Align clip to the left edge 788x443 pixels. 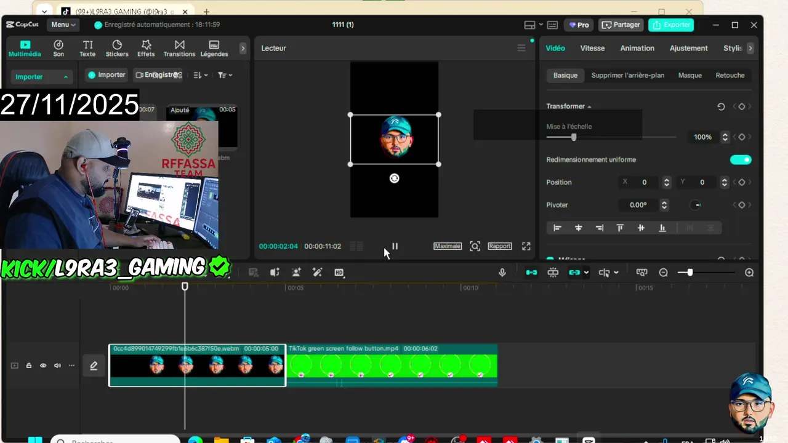(x=557, y=228)
